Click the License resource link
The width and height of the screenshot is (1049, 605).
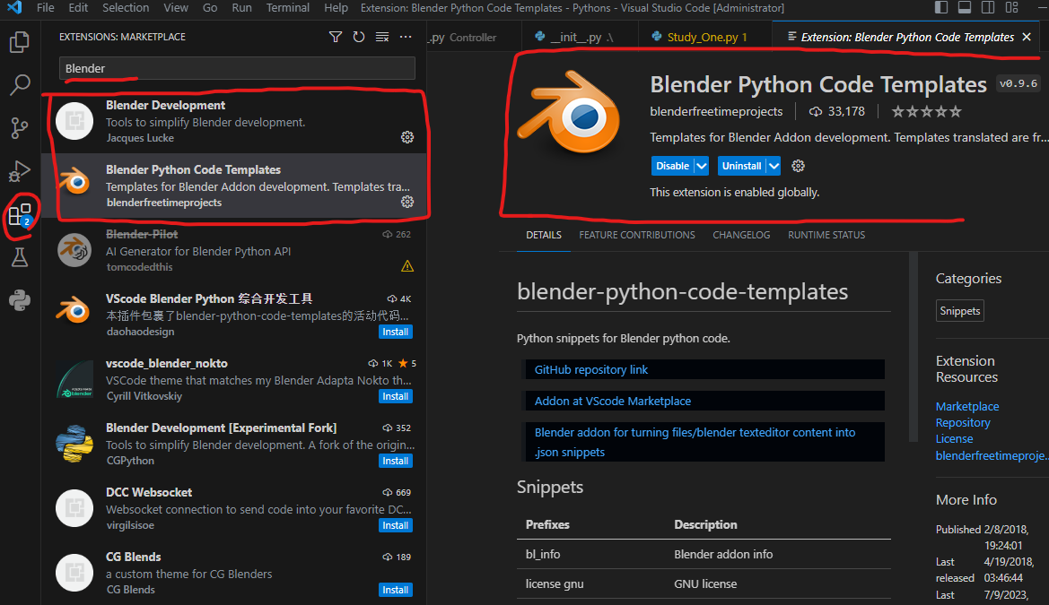coord(954,439)
